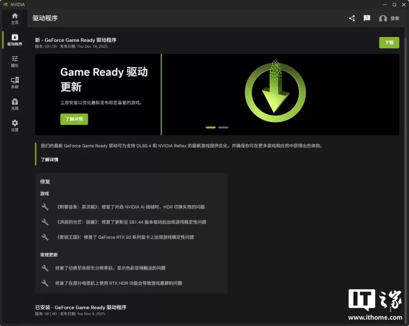Click 了解详情 on the Game Ready banner

coord(74,119)
